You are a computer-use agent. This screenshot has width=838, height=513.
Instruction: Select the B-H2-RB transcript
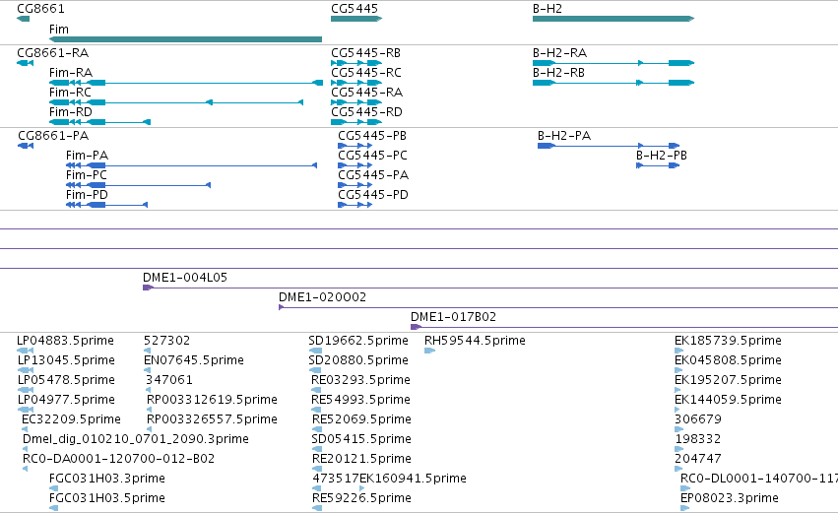point(613,83)
